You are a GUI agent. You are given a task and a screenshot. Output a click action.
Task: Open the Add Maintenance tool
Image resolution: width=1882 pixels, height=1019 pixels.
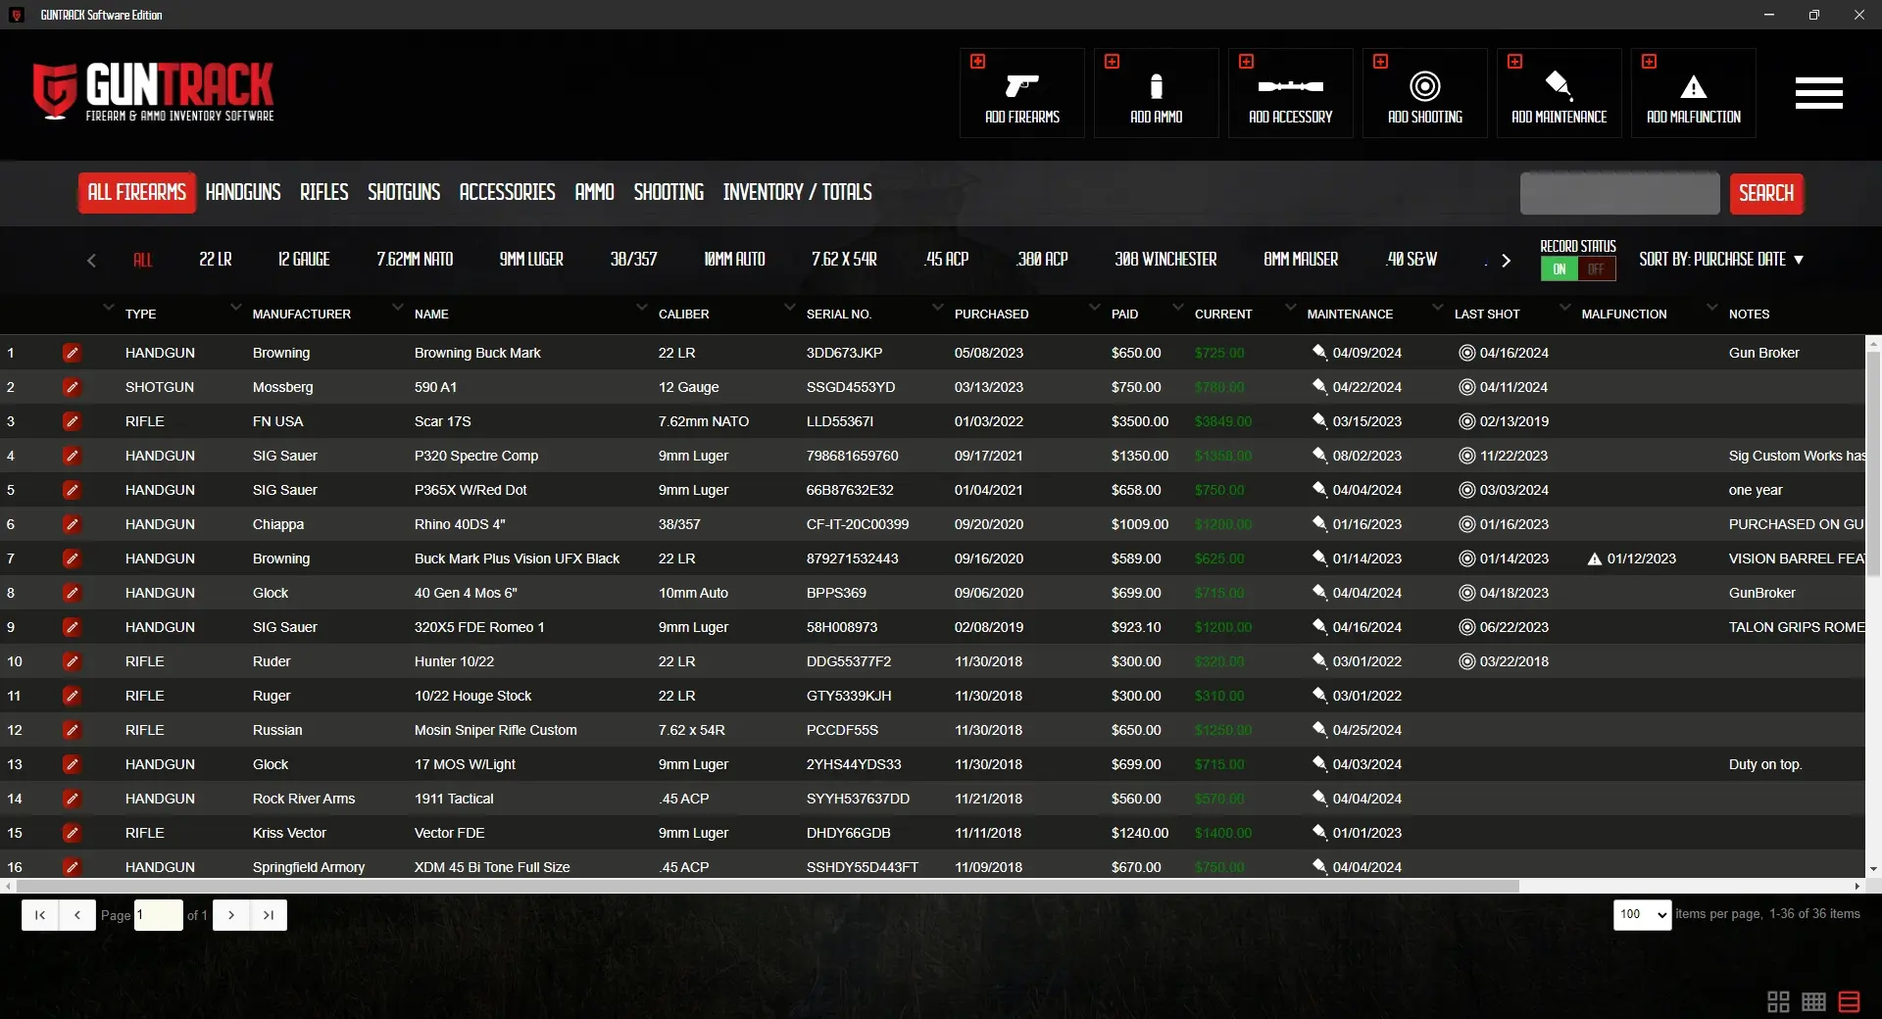click(x=1559, y=93)
